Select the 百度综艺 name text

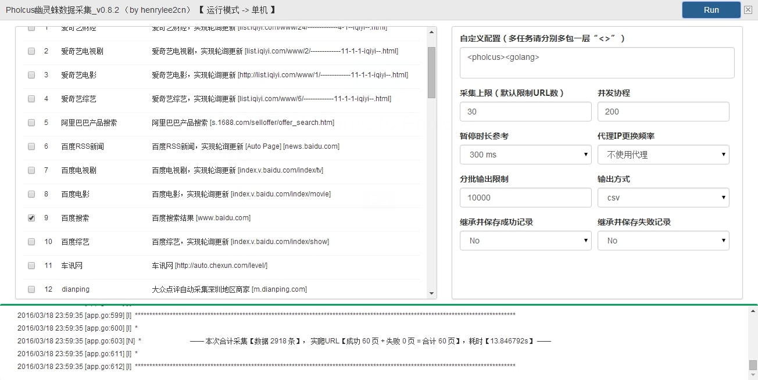[x=75, y=242]
